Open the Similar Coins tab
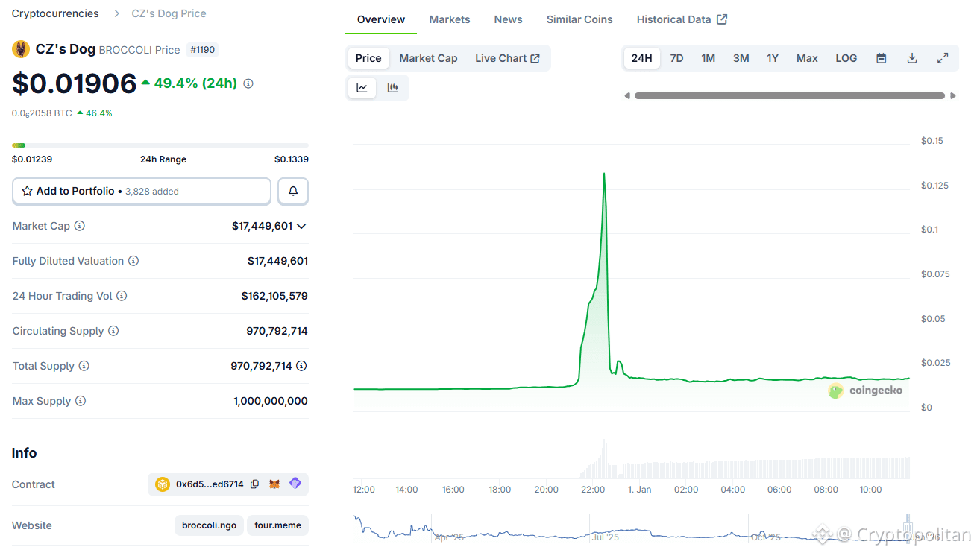Viewport: 977px width, 553px height. (579, 19)
